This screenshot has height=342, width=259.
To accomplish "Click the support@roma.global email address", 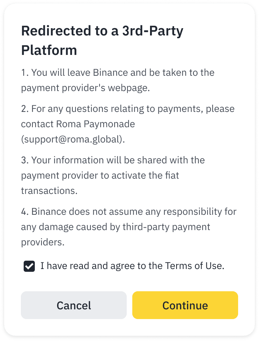I will click(x=73, y=140).
